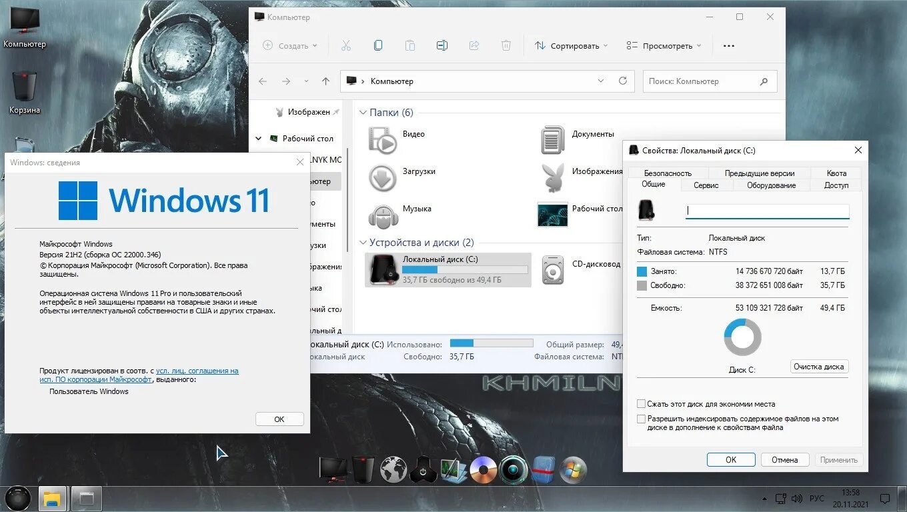Click the volume speaker tray icon

click(x=797, y=499)
